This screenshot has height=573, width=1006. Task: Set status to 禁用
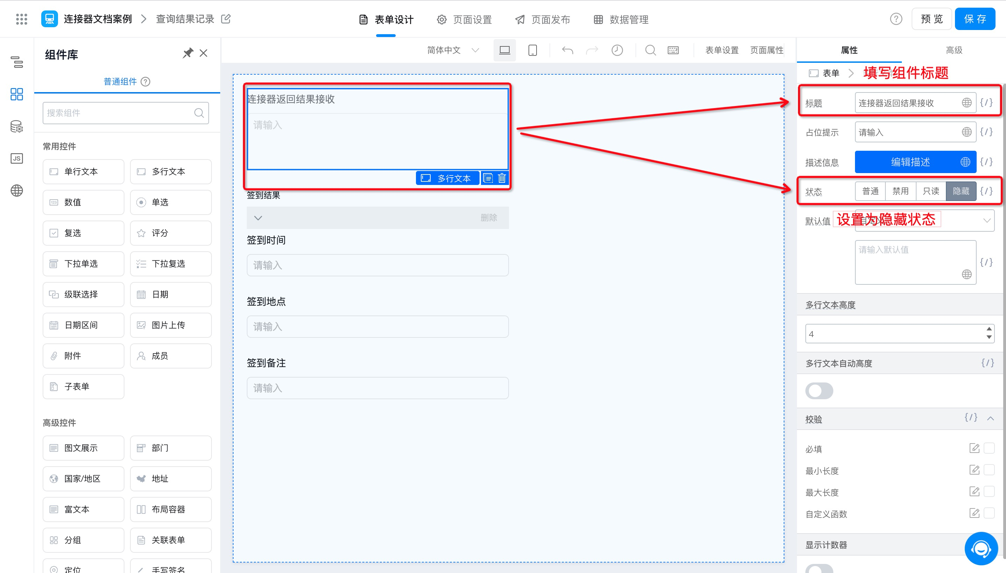[900, 191]
